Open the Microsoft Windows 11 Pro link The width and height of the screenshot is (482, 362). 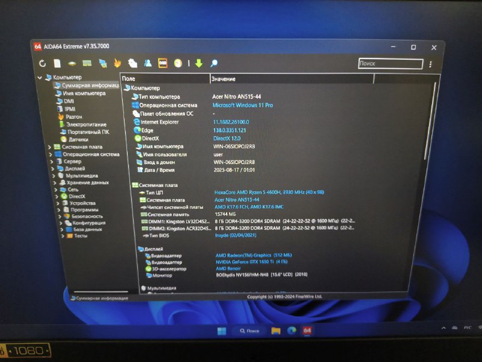243,105
